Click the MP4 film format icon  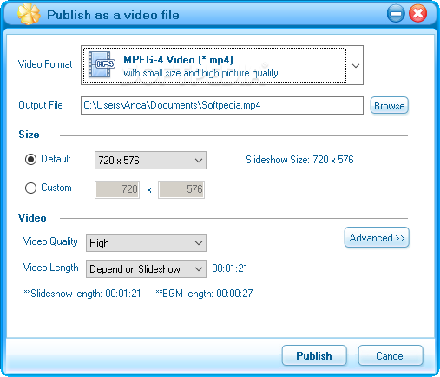point(102,64)
